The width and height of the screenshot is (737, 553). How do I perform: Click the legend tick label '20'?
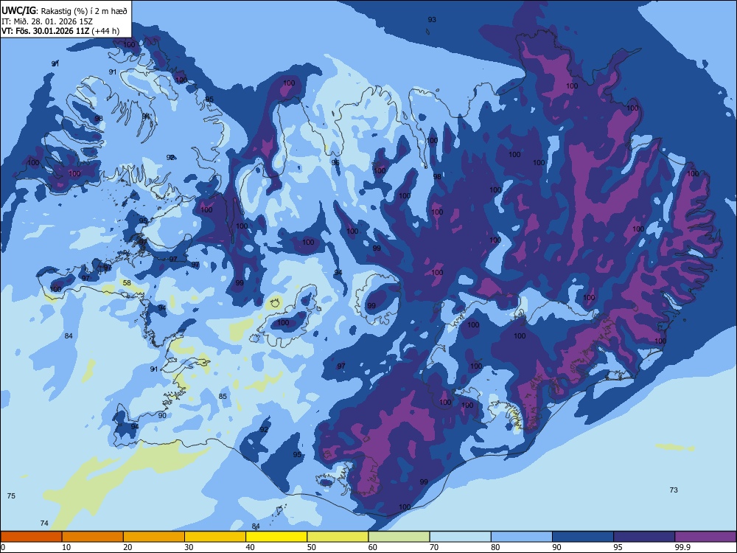[x=128, y=547]
